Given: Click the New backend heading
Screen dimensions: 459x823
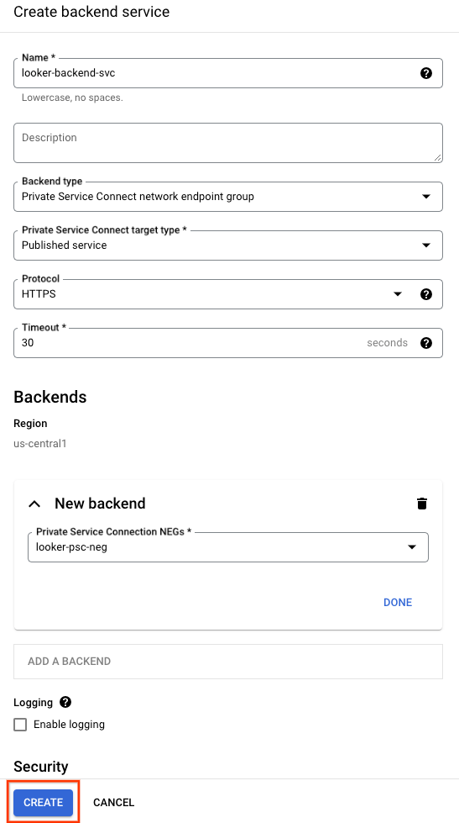Looking at the screenshot, I should pos(100,504).
